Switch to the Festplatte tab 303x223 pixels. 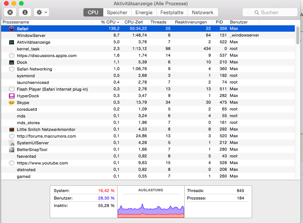(172, 13)
